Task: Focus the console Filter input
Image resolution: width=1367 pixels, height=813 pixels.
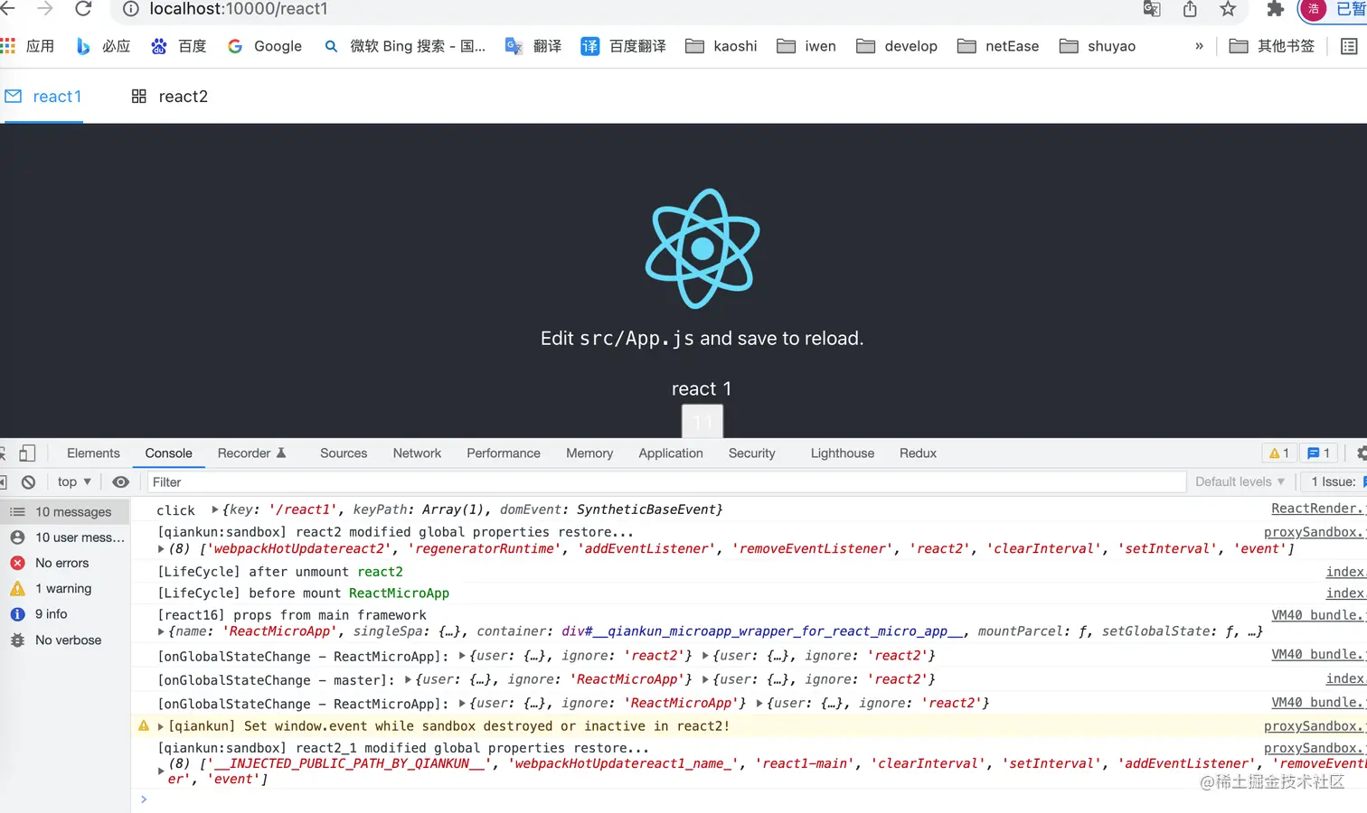Action: (666, 482)
